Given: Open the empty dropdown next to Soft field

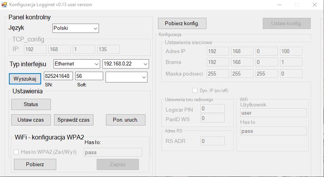Looking at the screenshot, I should point(126,77).
